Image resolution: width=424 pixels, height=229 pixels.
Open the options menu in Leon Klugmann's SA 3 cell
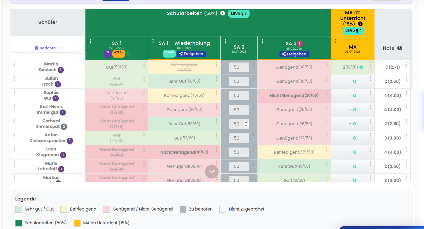click(326, 150)
